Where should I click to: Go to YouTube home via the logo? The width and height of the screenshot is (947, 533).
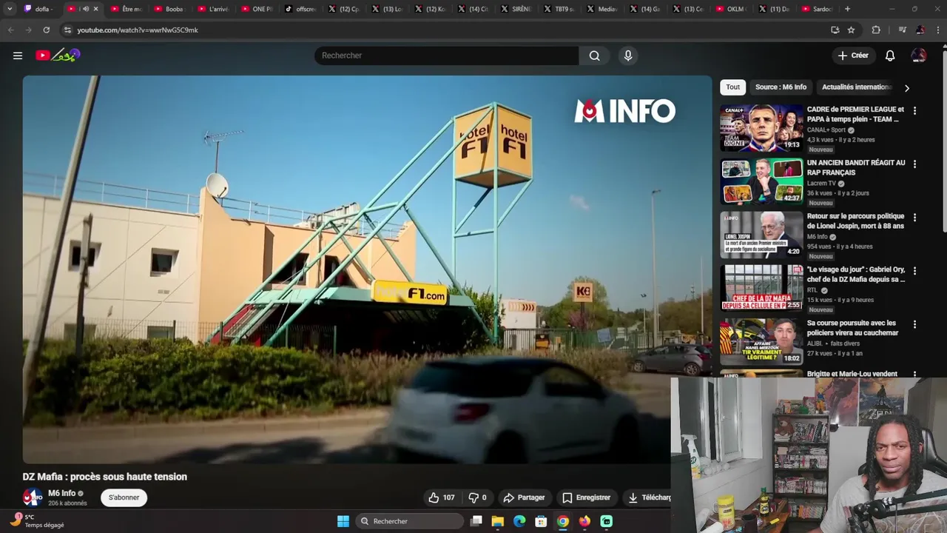pos(58,56)
